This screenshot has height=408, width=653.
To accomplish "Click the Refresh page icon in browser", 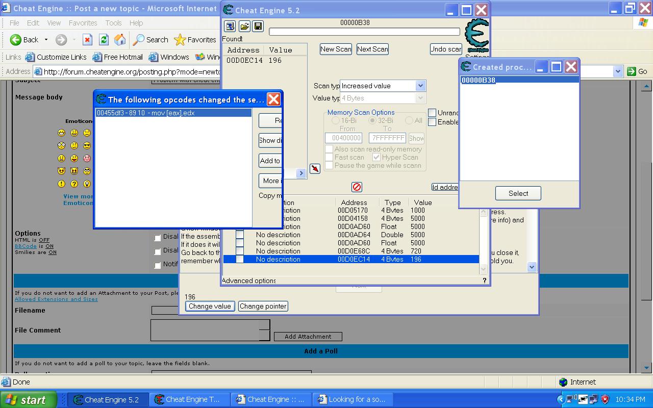I will [104, 40].
